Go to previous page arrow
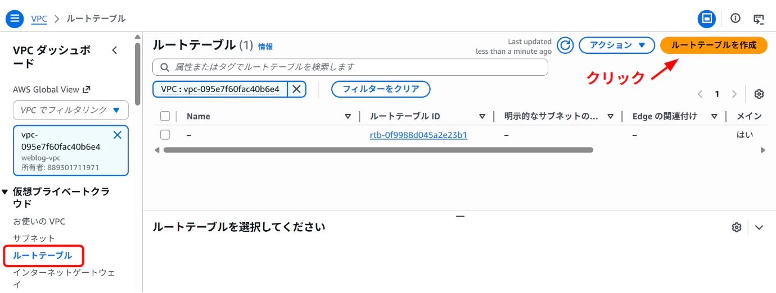Screen dimensions: 776x293 click(700, 94)
